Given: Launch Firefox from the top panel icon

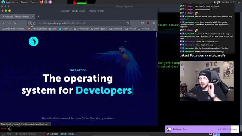Looking at the screenshot, I should pyautogui.click(x=42, y=2).
